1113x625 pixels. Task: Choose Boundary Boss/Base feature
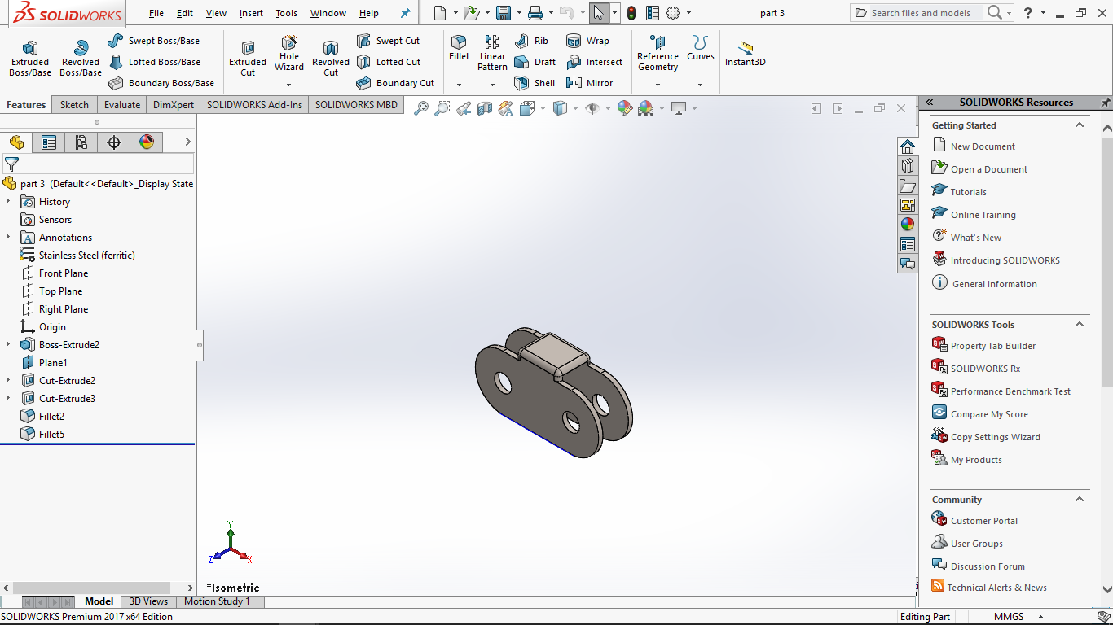coord(161,83)
